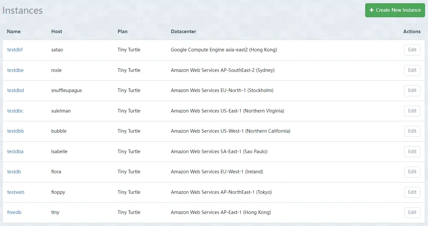Click Tiny Turtle plan in testdbc row

129,111
